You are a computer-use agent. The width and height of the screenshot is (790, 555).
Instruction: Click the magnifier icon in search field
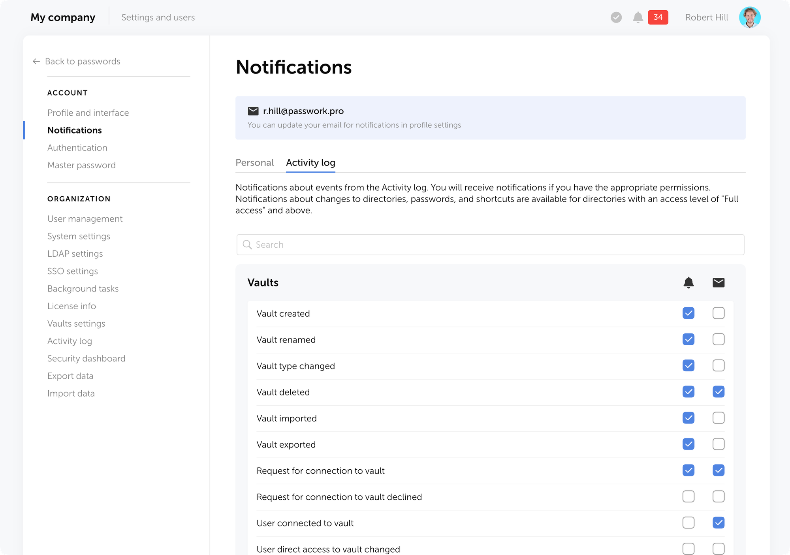tap(247, 245)
